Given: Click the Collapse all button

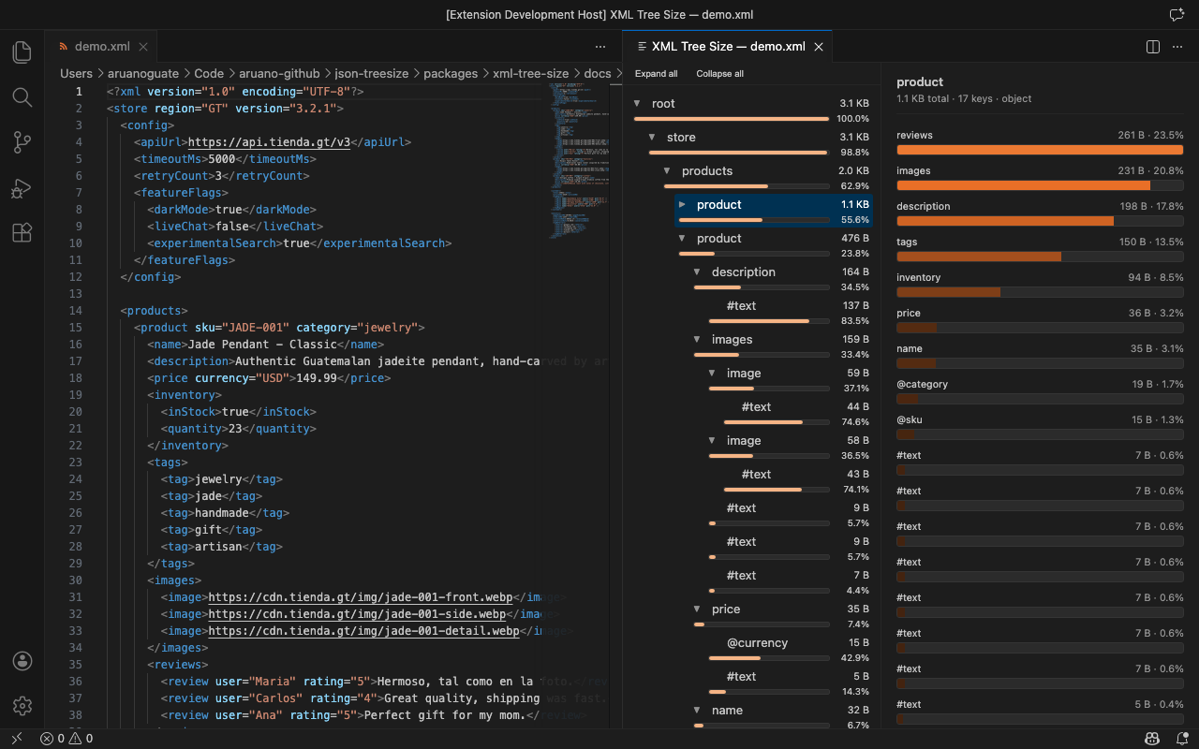Looking at the screenshot, I should point(719,73).
